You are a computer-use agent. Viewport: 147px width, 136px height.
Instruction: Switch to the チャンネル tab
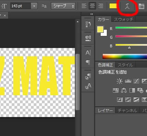127,111
